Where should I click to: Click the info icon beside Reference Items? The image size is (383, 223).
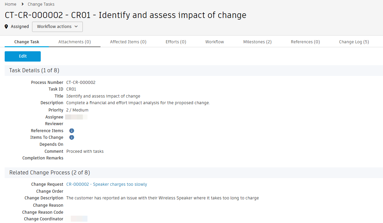(71, 131)
